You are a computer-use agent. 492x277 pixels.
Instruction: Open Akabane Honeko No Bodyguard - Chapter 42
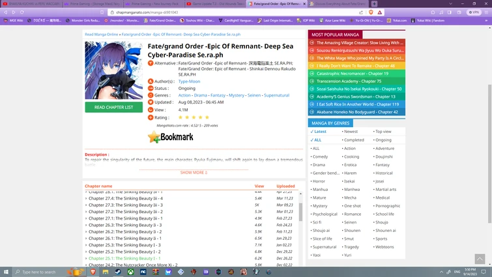click(x=356, y=112)
